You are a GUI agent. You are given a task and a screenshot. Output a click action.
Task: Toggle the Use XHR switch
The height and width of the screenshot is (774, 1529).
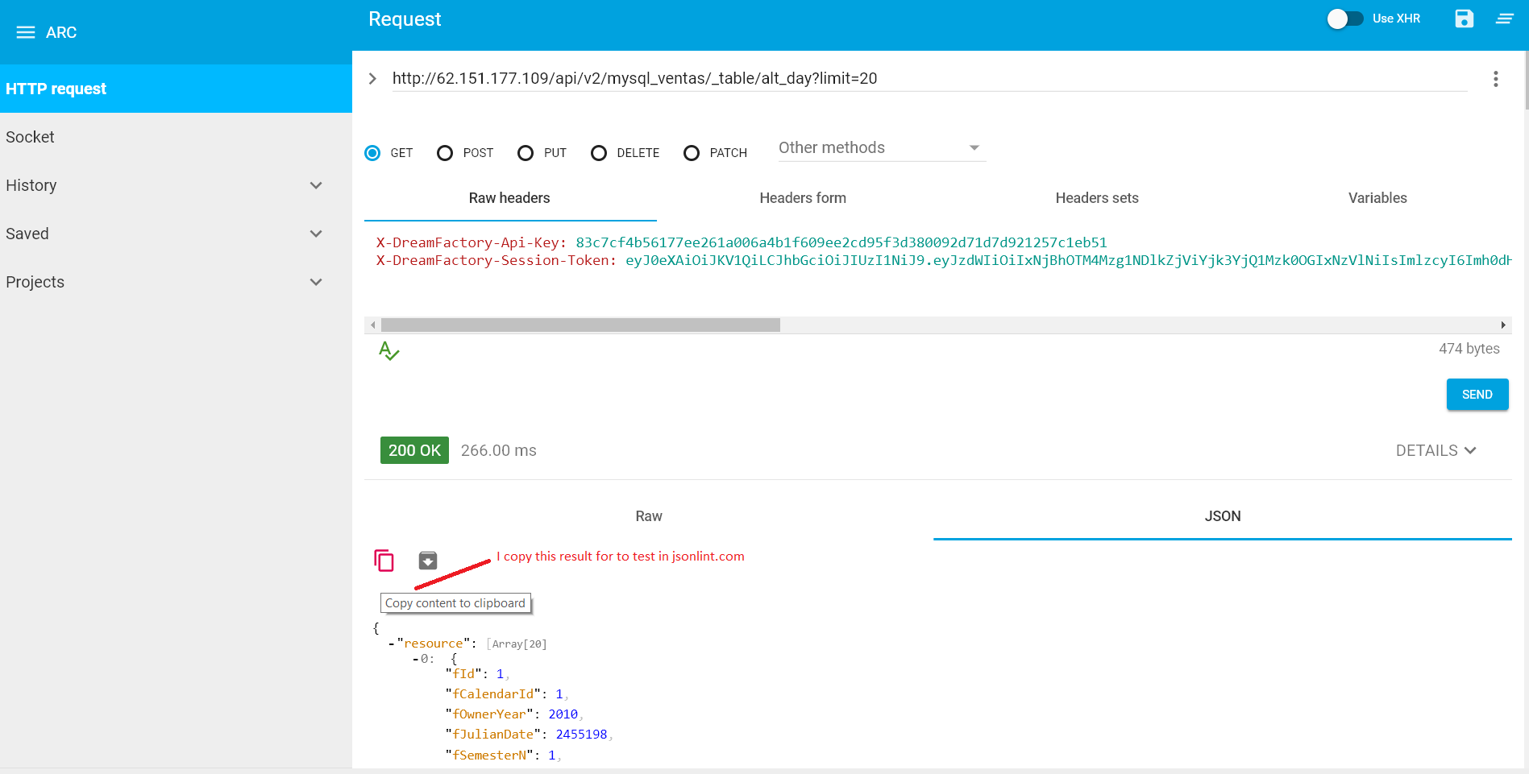[1344, 19]
